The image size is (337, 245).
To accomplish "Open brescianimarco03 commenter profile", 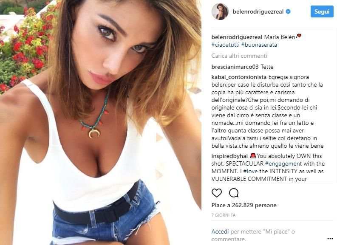I will point(235,67).
